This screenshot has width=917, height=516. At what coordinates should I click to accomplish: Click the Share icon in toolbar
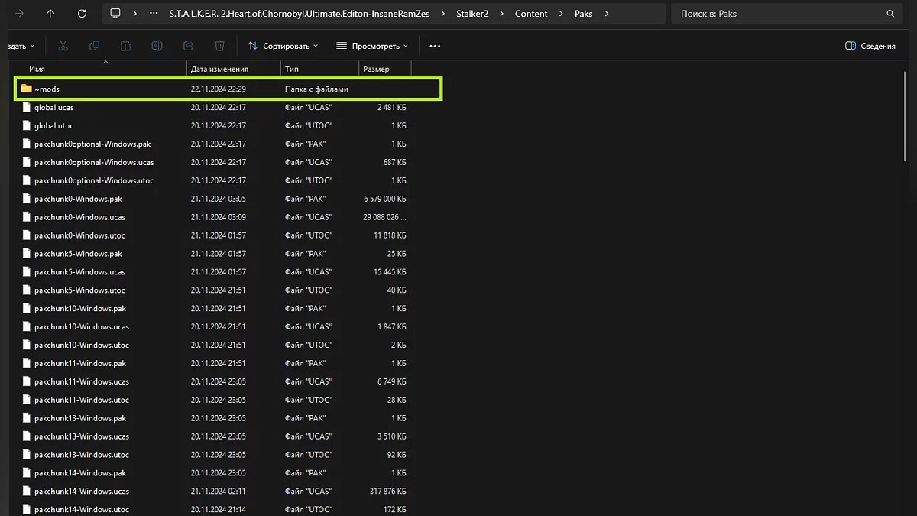click(188, 46)
